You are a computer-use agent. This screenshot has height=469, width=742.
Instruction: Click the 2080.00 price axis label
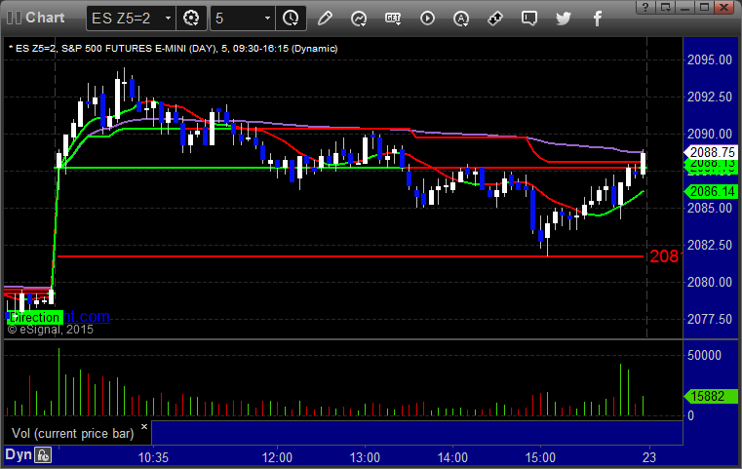[710, 282]
